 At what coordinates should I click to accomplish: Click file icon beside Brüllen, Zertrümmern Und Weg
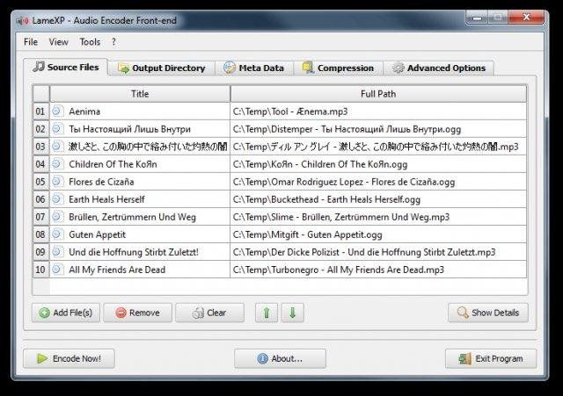click(x=57, y=217)
